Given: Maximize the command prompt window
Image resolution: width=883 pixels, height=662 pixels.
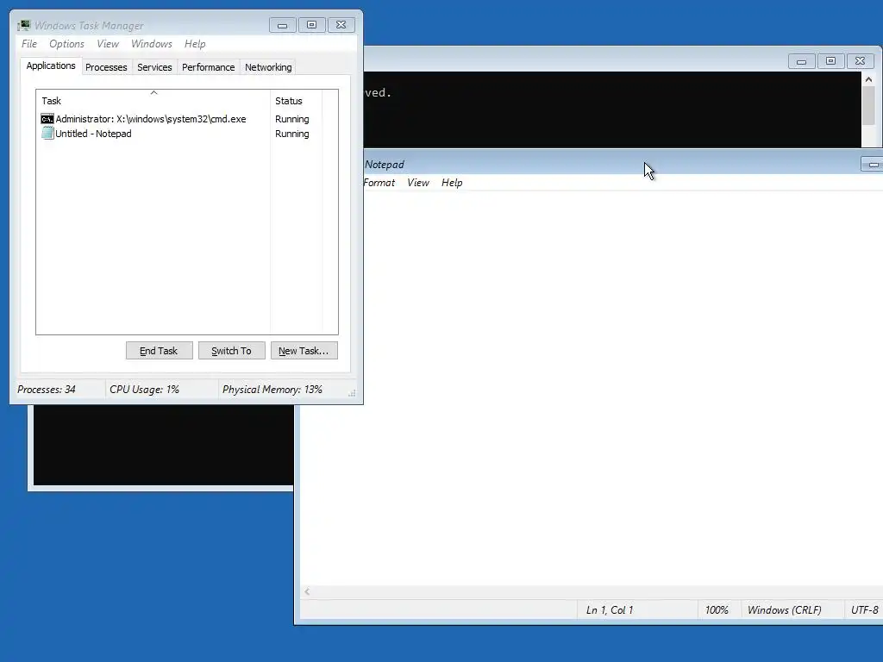Looking at the screenshot, I should (830, 61).
